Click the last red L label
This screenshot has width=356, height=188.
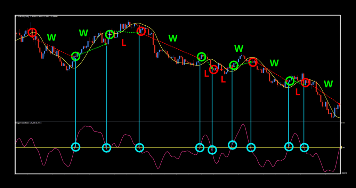click(298, 92)
